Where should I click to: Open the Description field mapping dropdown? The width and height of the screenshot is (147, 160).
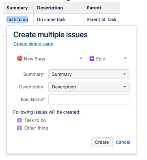89,87
